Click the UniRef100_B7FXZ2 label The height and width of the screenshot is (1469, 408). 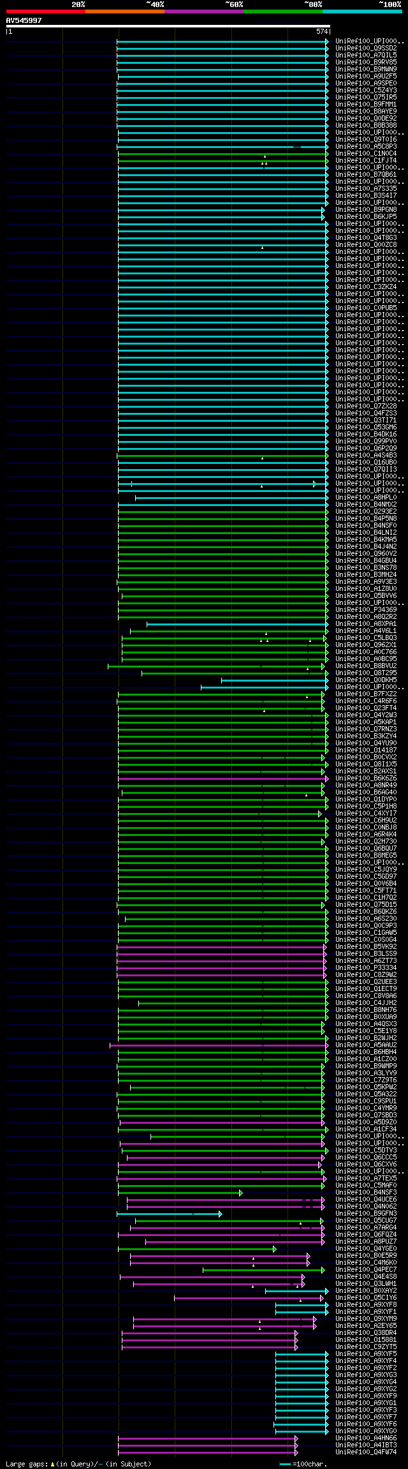pyautogui.click(x=366, y=694)
